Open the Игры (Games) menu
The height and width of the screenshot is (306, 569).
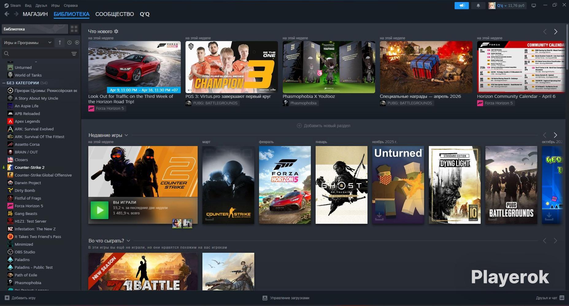[56, 6]
